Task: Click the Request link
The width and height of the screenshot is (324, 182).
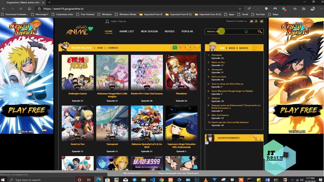Action: (230, 21)
